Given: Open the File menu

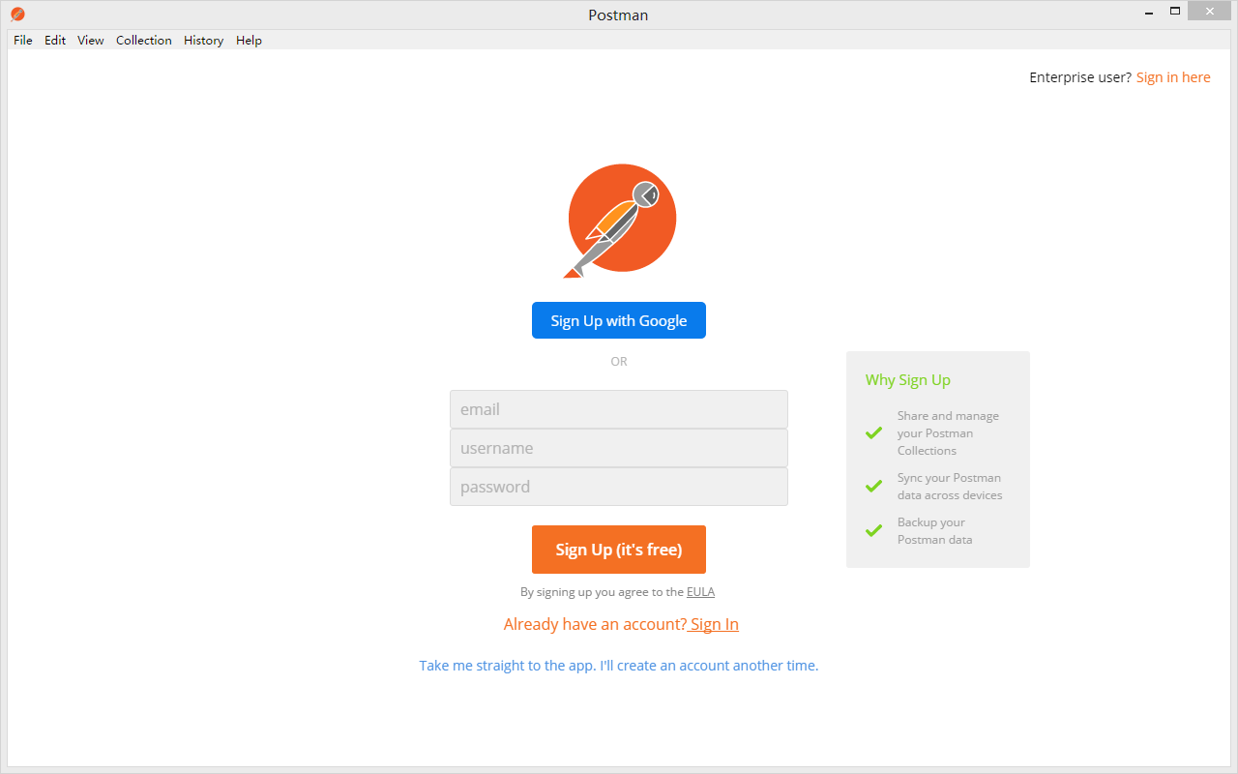Looking at the screenshot, I should tap(23, 41).
